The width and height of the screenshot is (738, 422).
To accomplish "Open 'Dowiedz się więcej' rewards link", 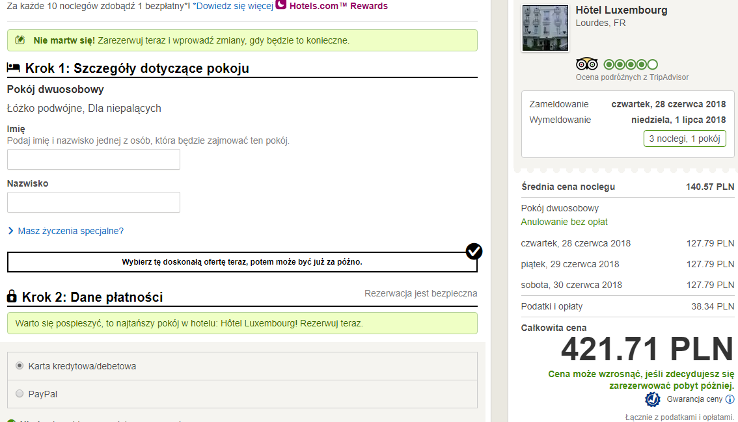I will [234, 6].
